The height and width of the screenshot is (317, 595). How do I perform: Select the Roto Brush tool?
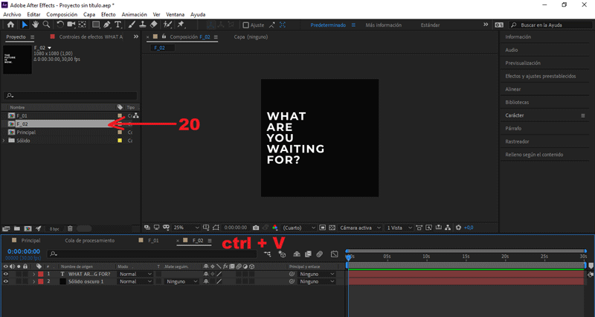[x=167, y=25]
